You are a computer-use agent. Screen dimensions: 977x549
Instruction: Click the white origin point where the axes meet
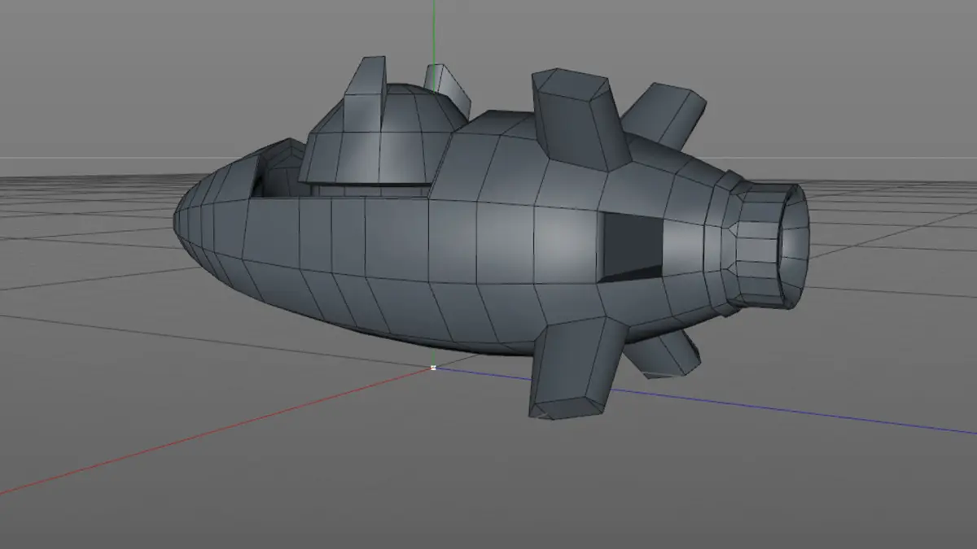click(433, 368)
